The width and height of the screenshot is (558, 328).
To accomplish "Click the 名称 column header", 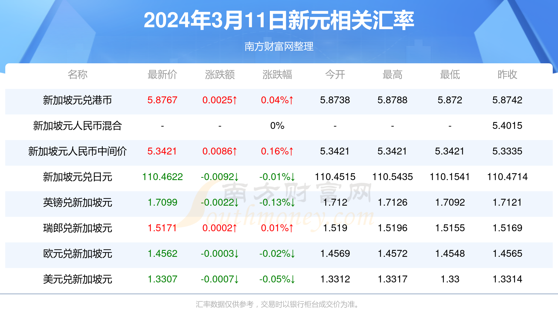I will click(x=77, y=74).
